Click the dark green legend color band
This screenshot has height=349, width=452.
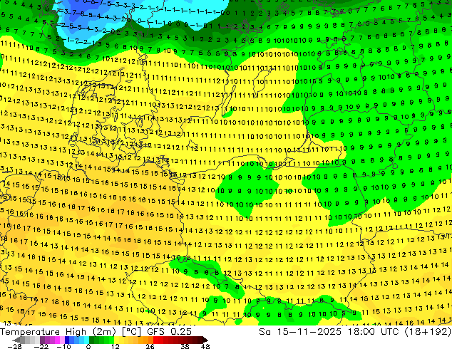coord(92,340)
